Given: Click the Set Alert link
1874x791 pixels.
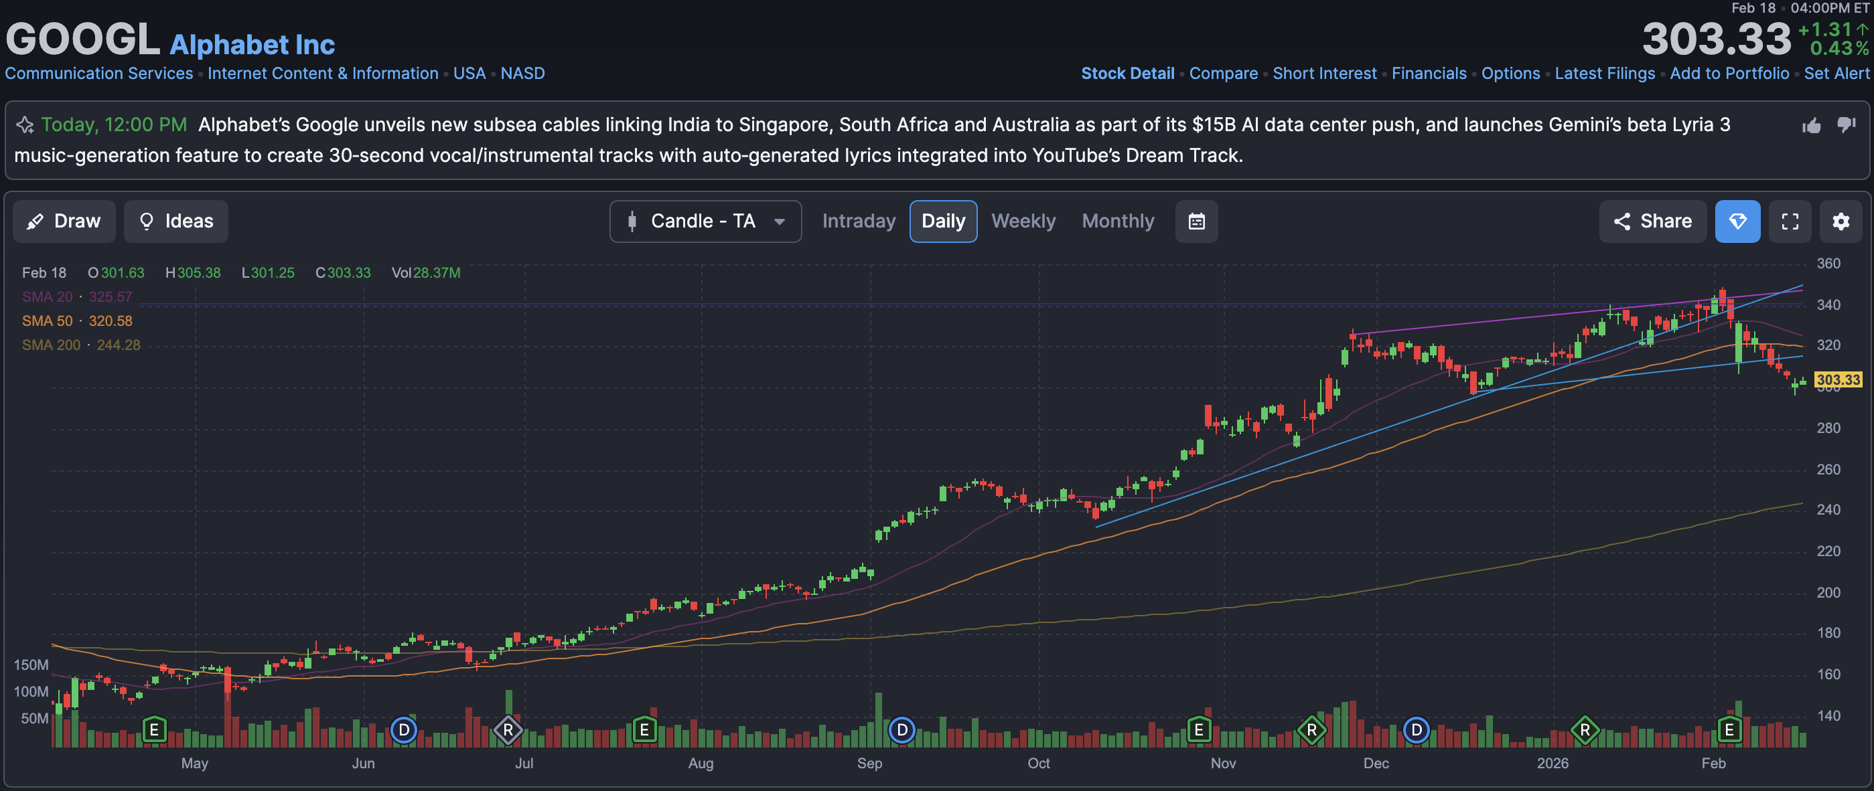Looking at the screenshot, I should pos(1836,74).
